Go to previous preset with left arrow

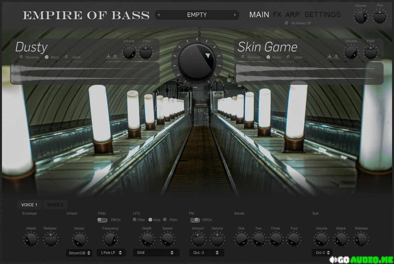(159, 15)
